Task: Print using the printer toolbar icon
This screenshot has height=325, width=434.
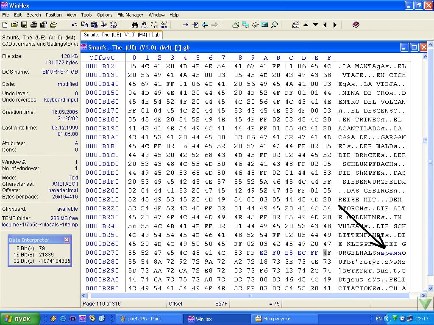Action: click(x=34, y=25)
